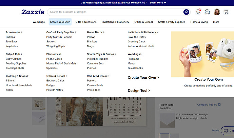The width and height of the screenshot is (234, 138).
Task: Select Pillows link
Action: [x=91, y=37]
